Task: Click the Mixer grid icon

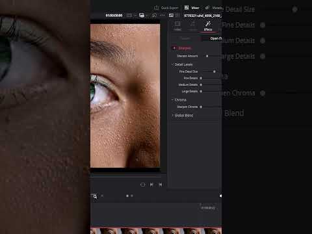Action: click(x=187, y=8)
